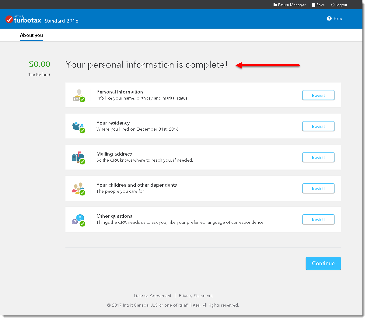Image resolution: width=367 pixels, height=320 pixels.
Task: Revisit the Mailing address section
Action: click(x=318, y=157)
